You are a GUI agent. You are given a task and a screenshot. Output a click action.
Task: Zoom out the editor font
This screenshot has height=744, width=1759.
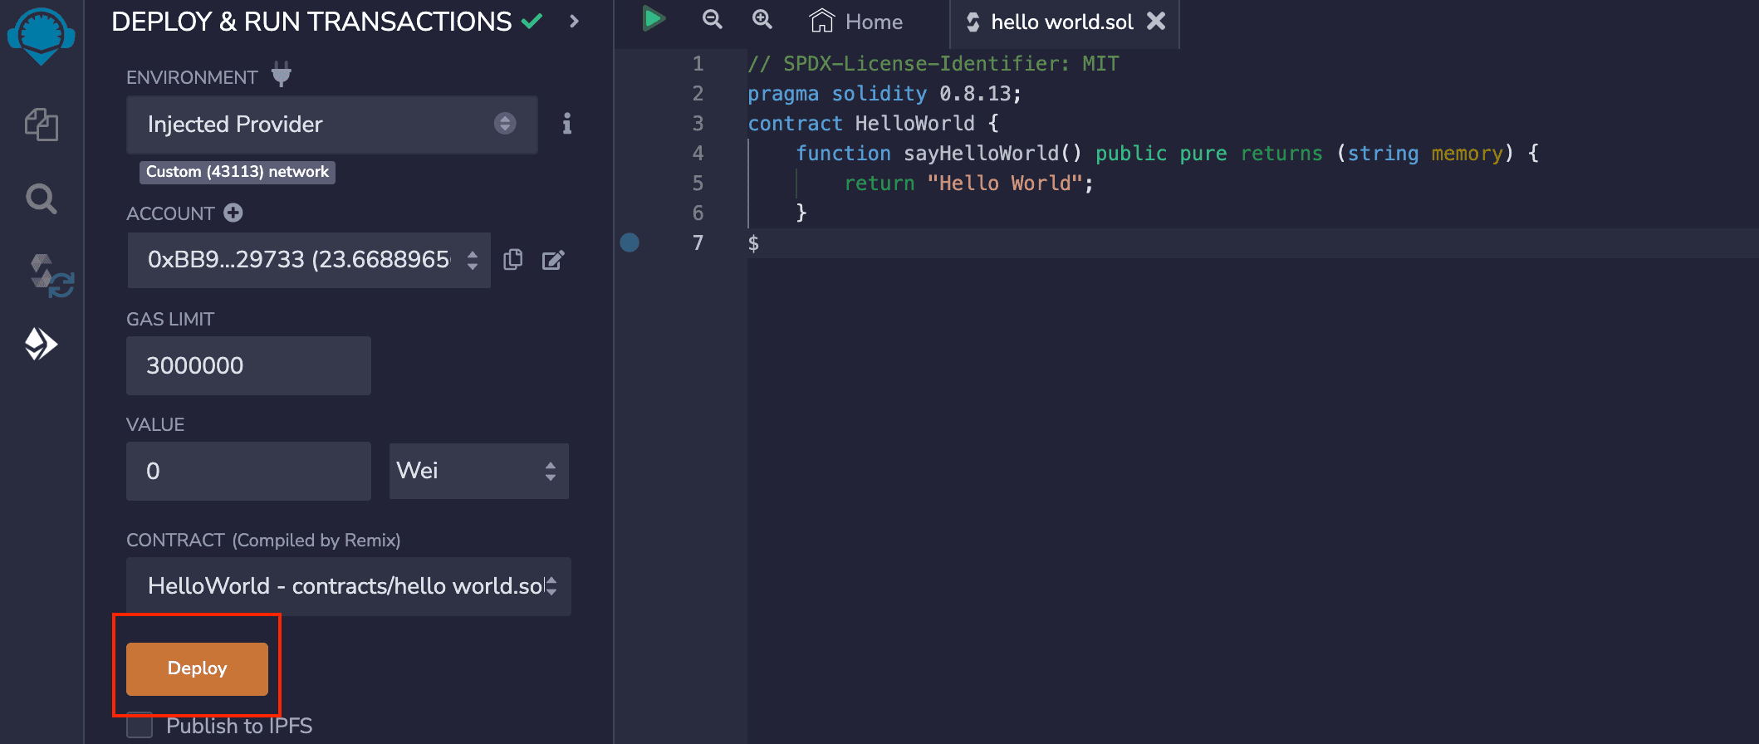712,20
